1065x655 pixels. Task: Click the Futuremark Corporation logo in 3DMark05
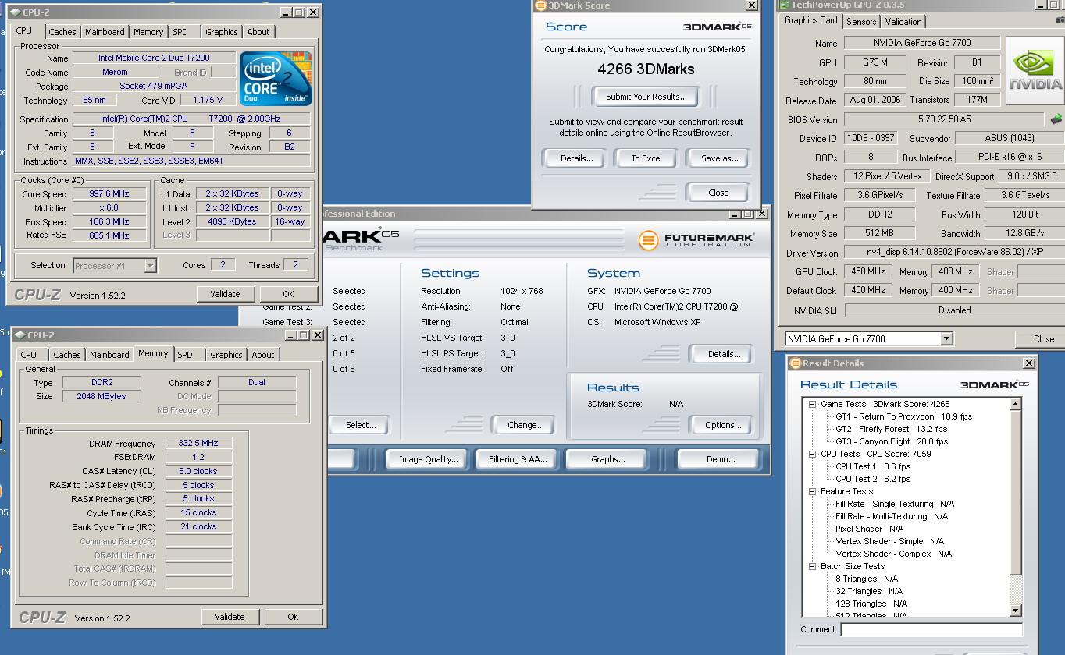(x=696, y=240)
